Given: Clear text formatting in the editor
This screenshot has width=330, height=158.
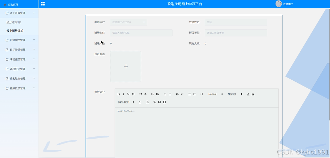Looking at the screenshot, I should pos(147,102).
